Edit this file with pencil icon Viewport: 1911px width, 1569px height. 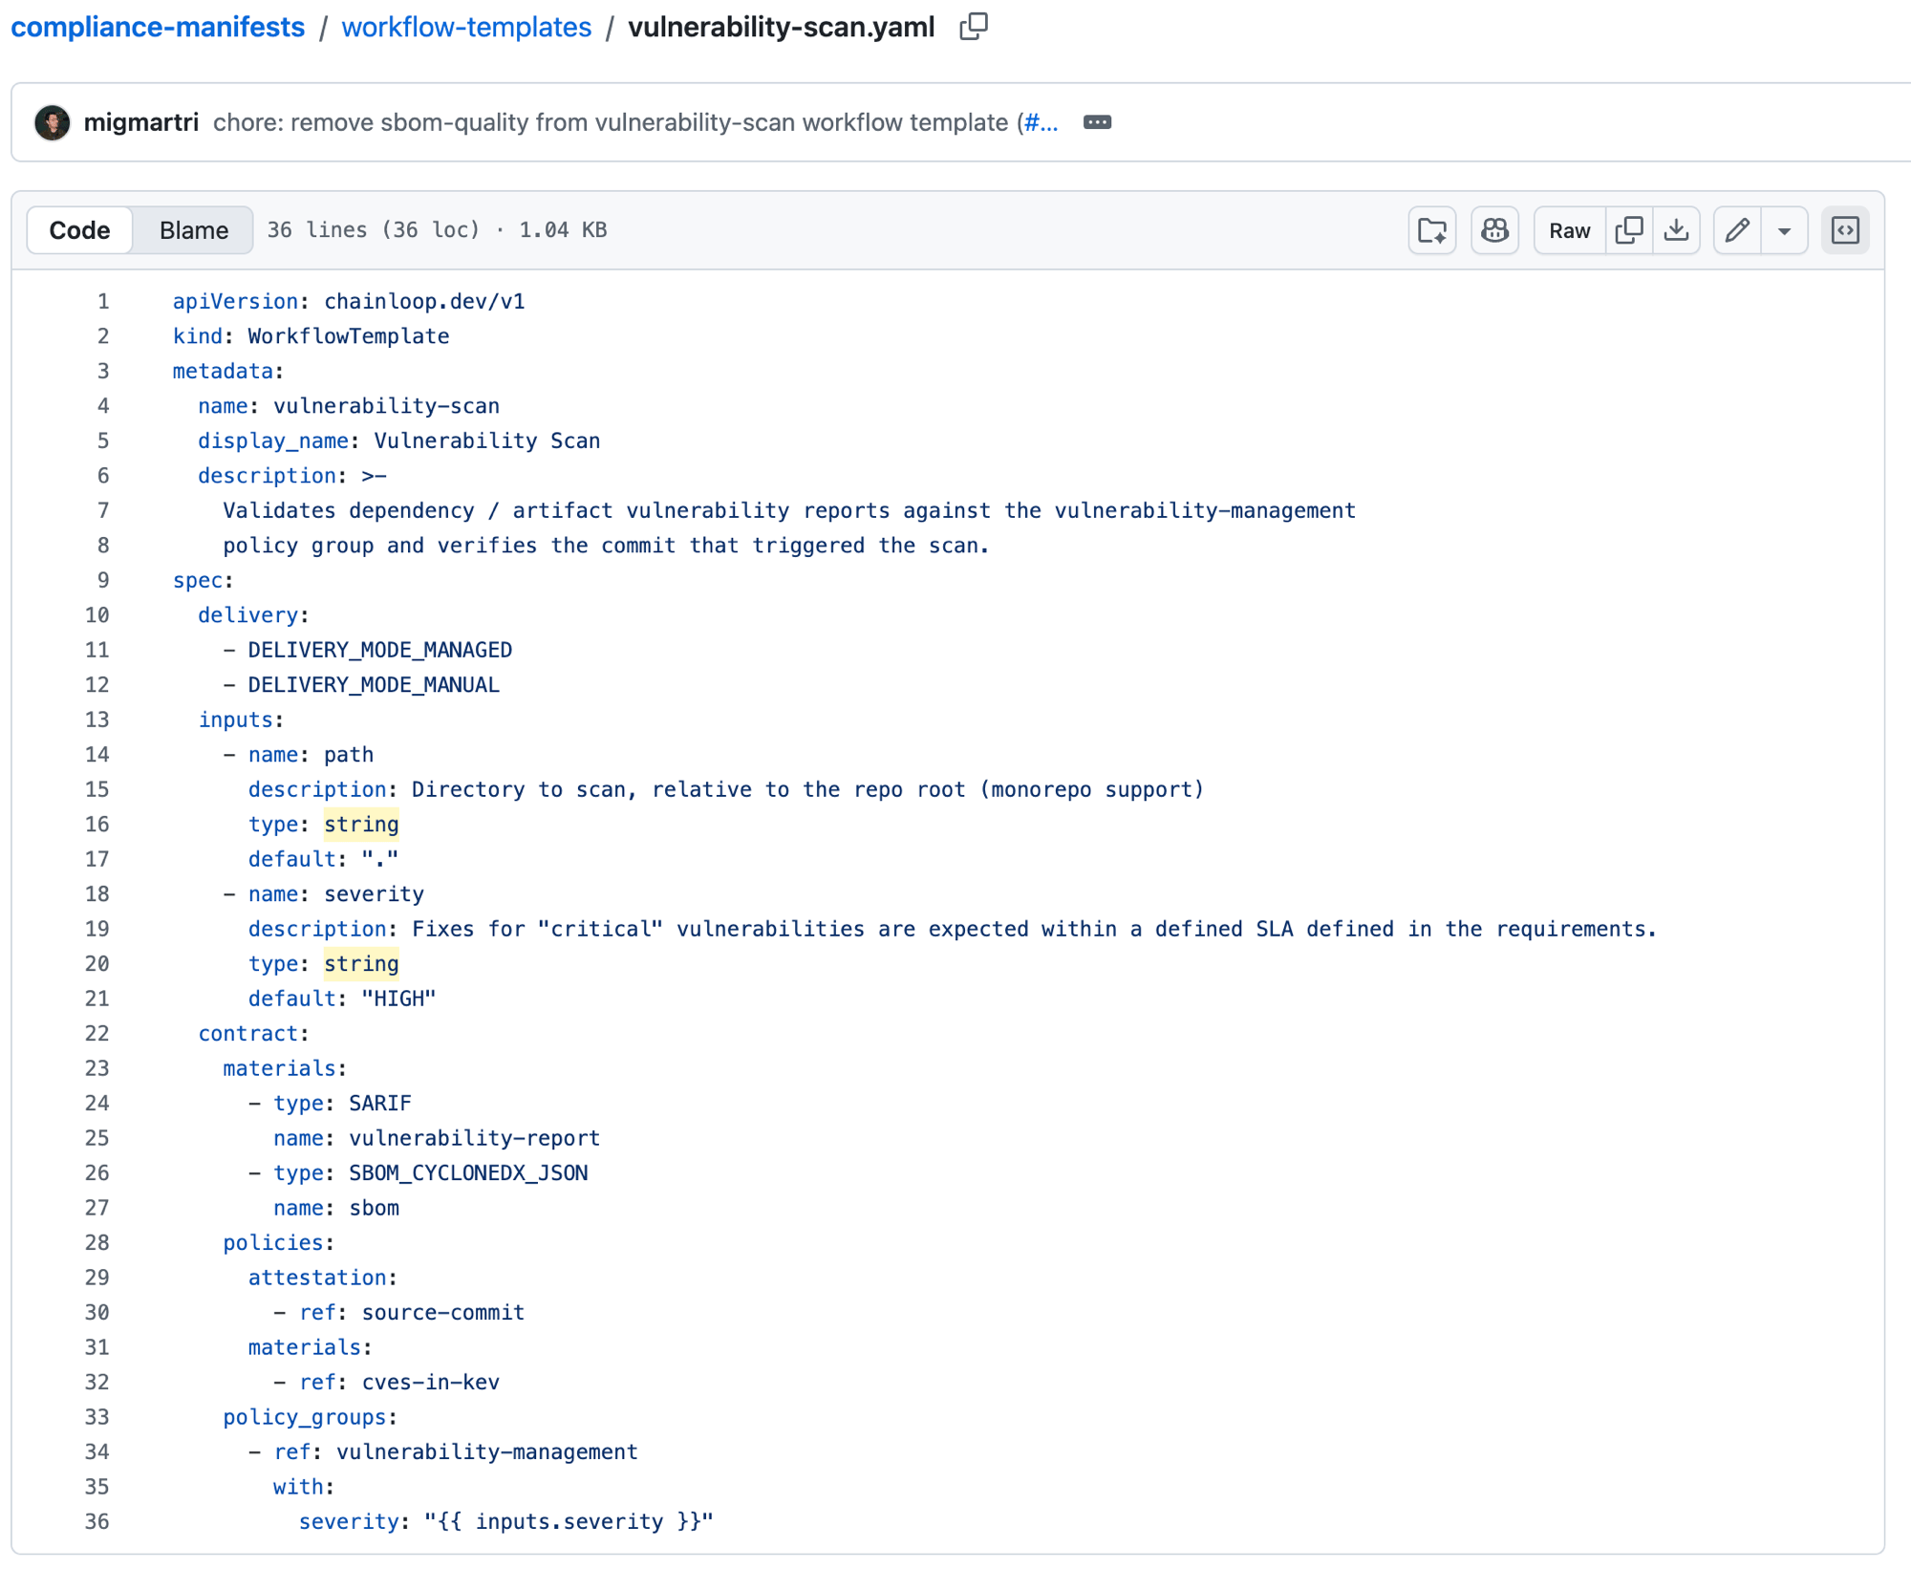pos(1737,230)
